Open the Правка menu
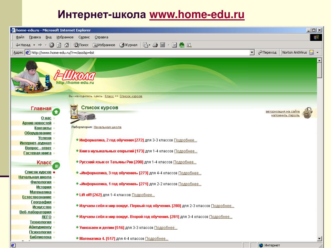Image resolution: width=331 pixels, height=248 pixels. 35,37
